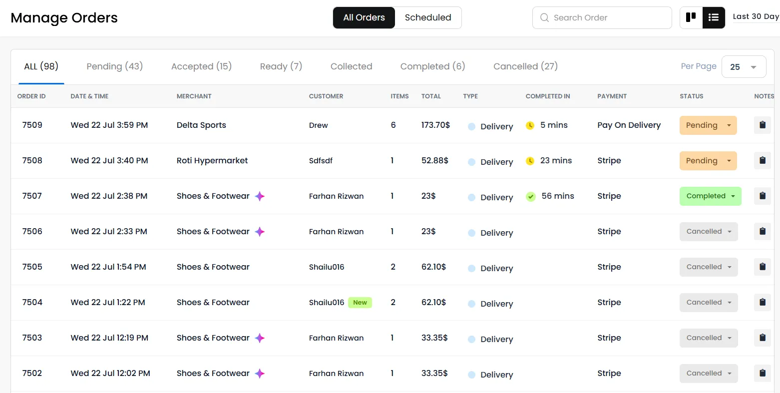Click order ID 7509
Screen dimensions: 780x393
tap(32, 125)
